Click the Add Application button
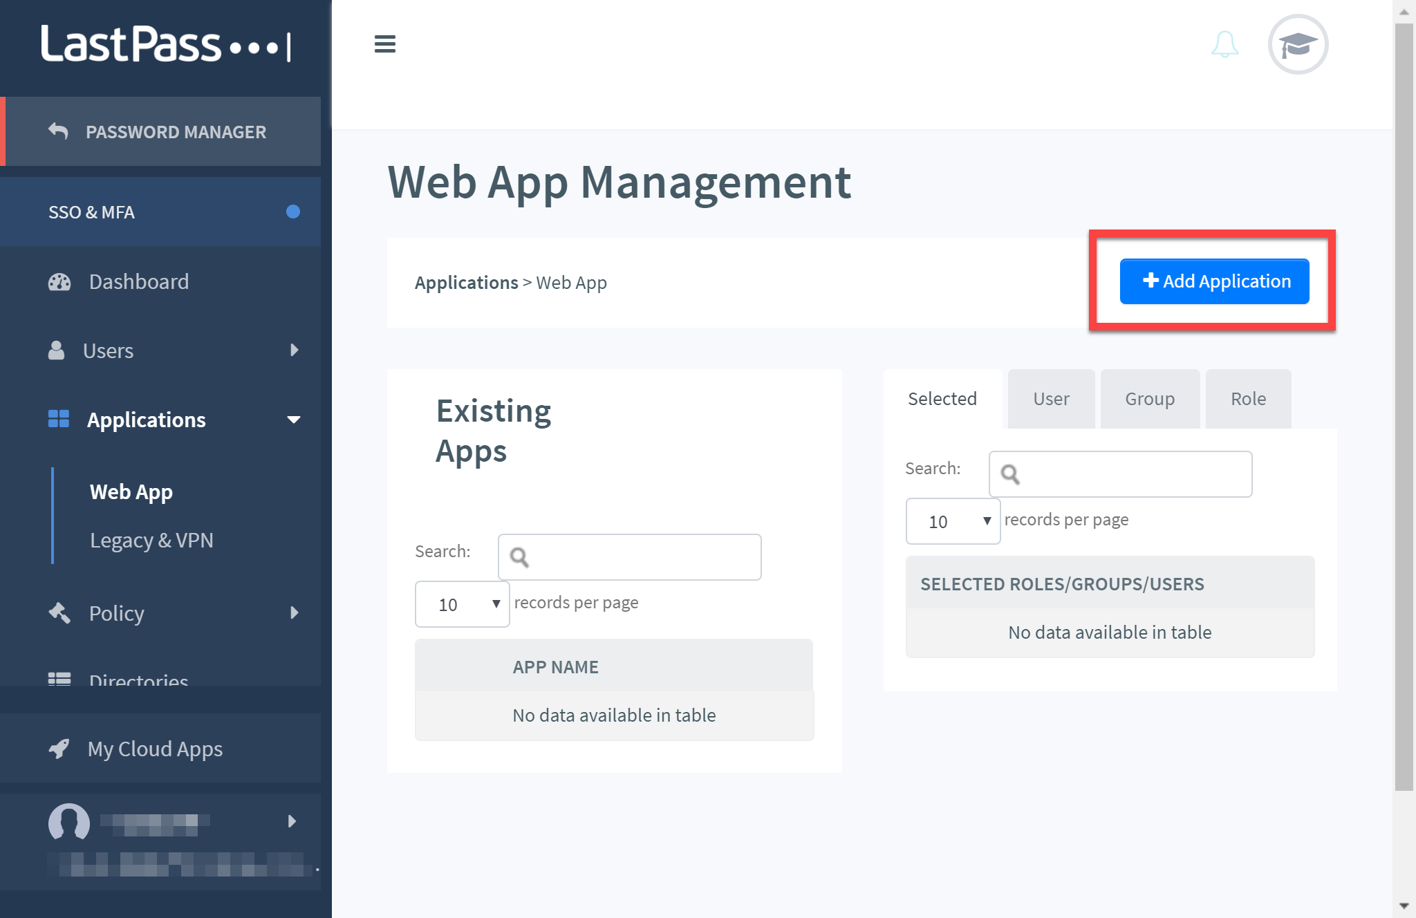Viewport: 1416px width, 918px height. [x=1214, y=281]
